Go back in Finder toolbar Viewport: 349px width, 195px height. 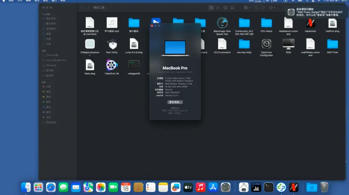pos(82,7)
